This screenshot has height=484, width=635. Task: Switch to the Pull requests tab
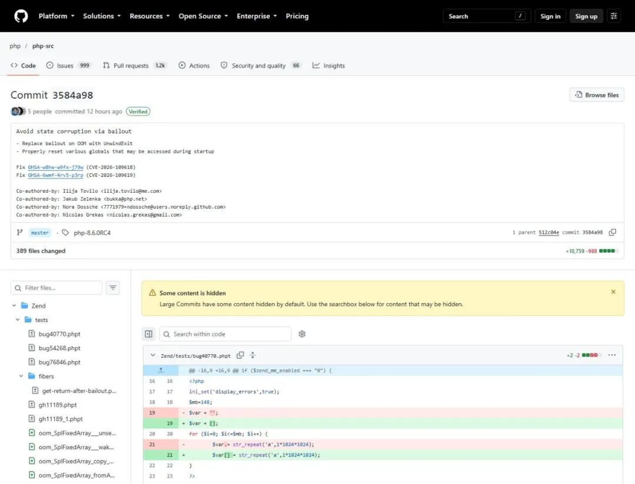click(x=135, y=66)
